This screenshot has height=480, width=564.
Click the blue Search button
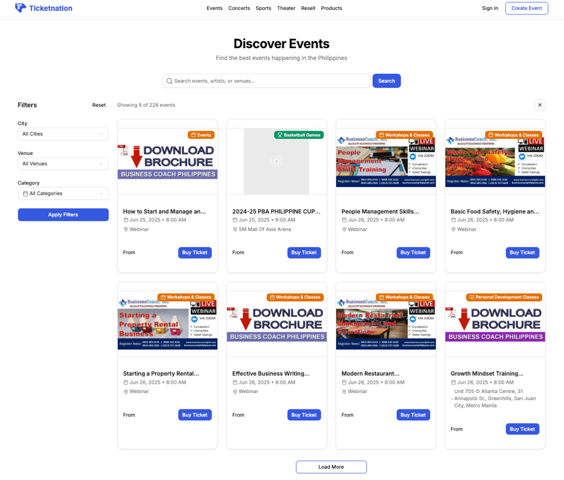tap(386, 81)
